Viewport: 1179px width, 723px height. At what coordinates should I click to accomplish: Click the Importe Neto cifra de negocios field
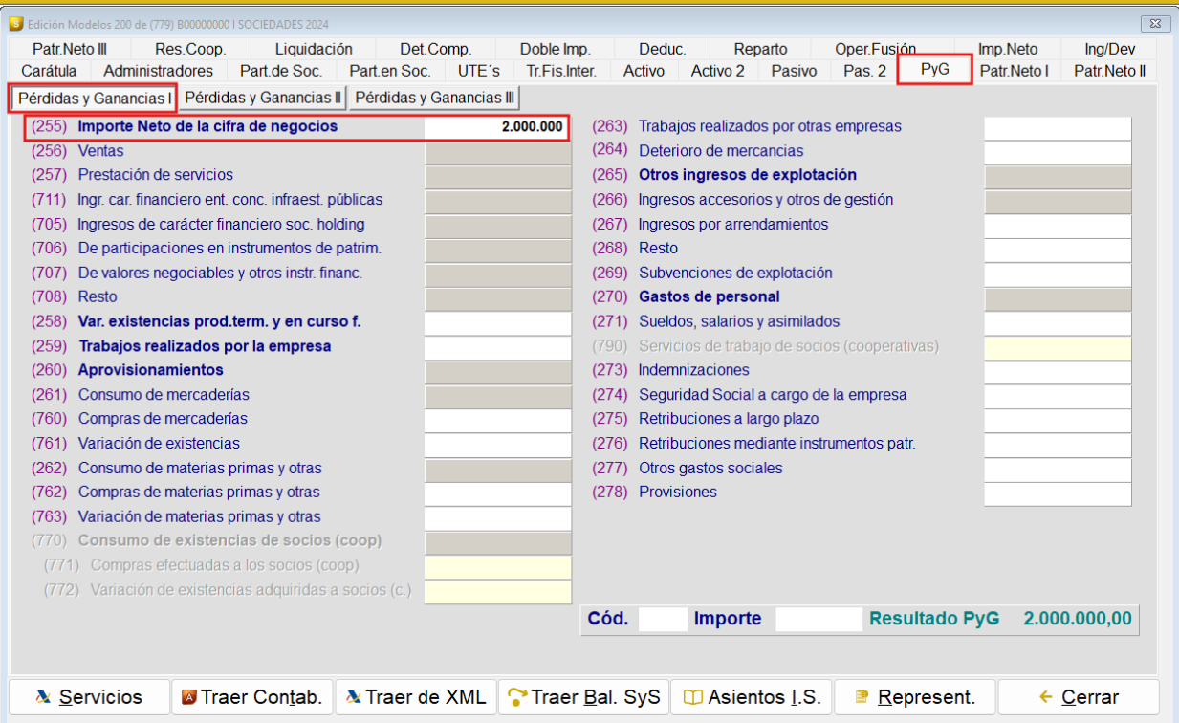[497, 126]
